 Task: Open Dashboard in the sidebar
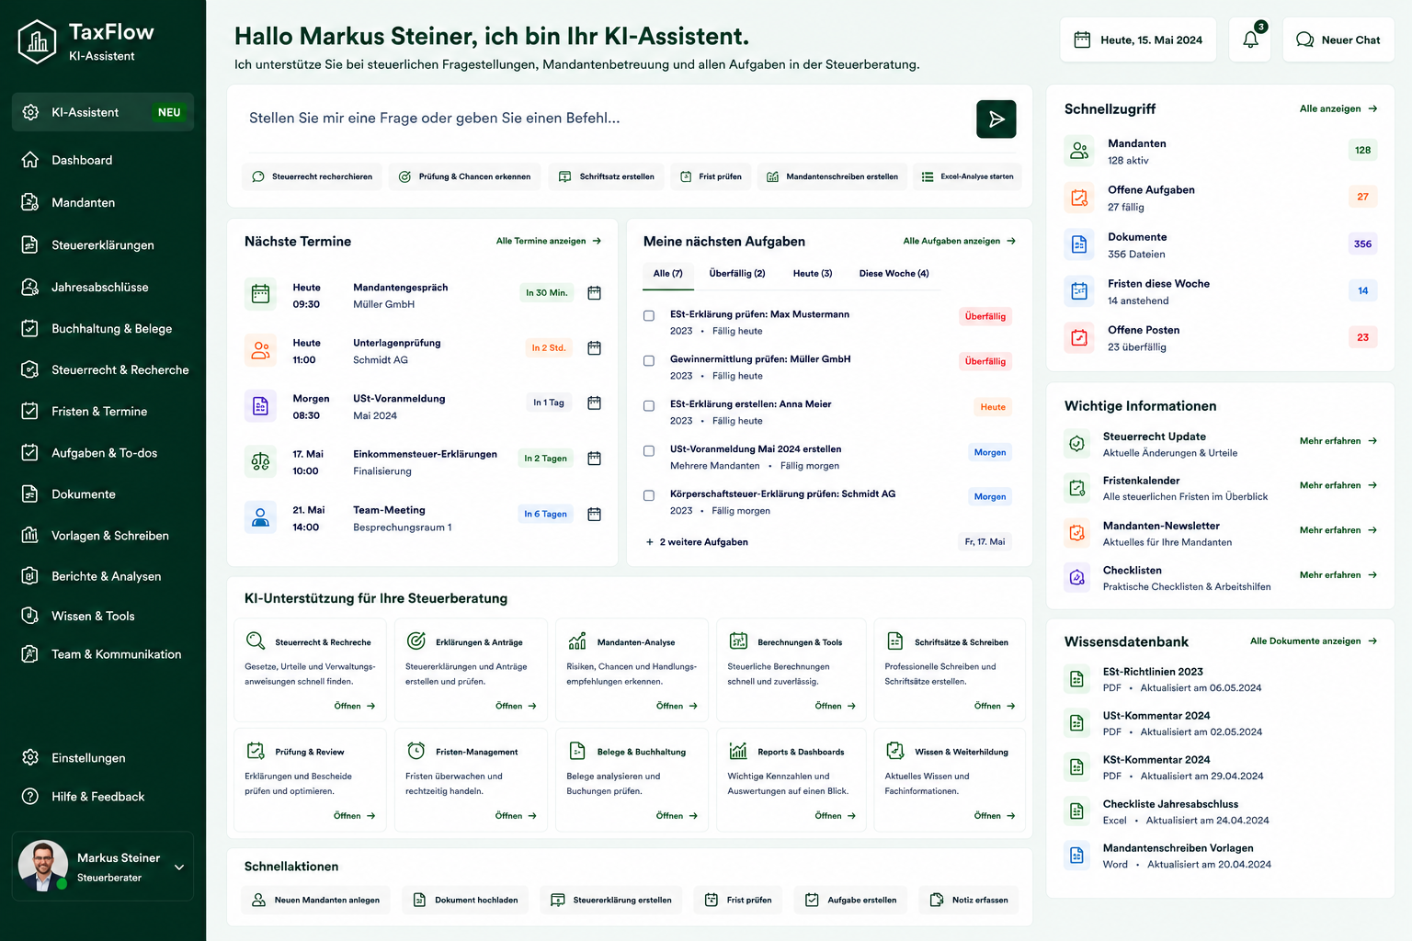point(103,160)
